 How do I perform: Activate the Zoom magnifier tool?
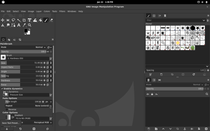[x=30, y=25]
